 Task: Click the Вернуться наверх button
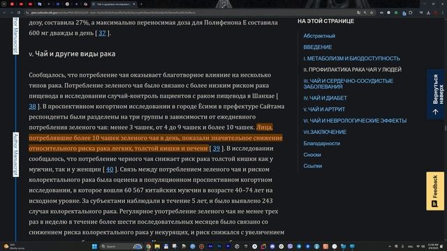pos(435,94)
